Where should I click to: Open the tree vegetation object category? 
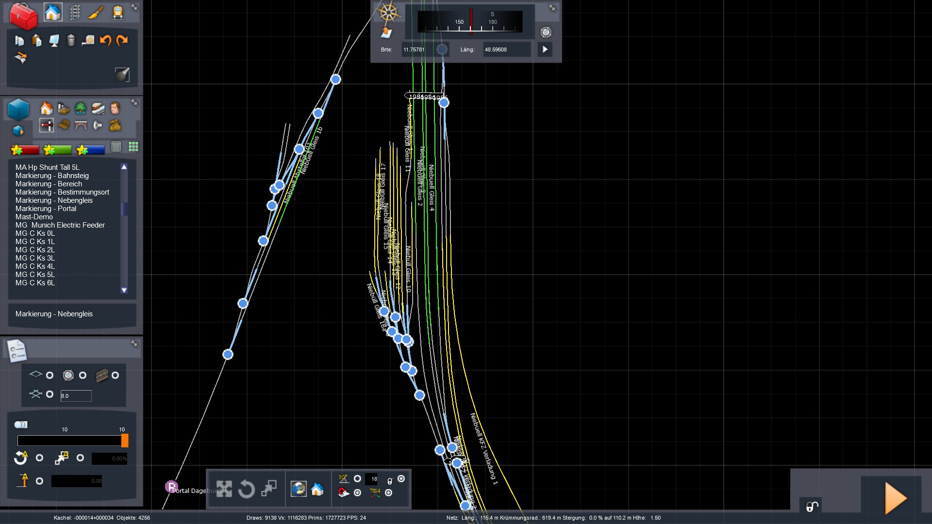[81, 108]
